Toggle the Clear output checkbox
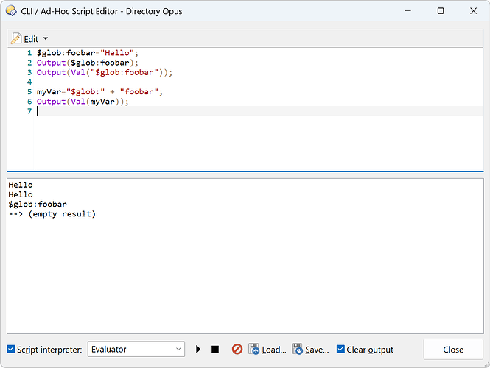 click(x=340, y=349)
